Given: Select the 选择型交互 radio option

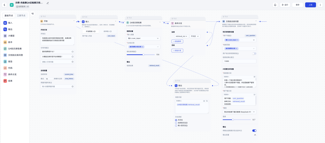Looking at the screenshot, I should [x=181, y=123].
